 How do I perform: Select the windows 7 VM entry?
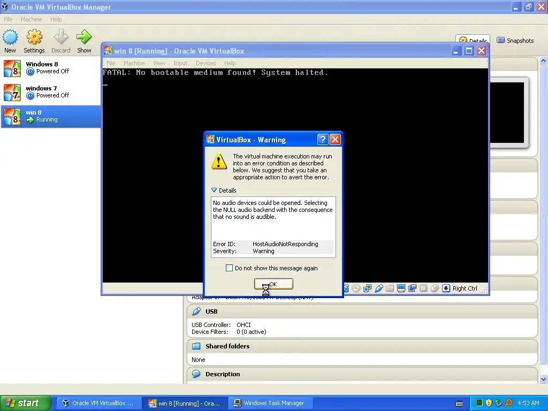(x=51, y=92)
